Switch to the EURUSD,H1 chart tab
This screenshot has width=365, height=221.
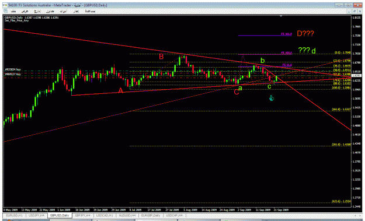pyautogui.click(x=14, y=216)
